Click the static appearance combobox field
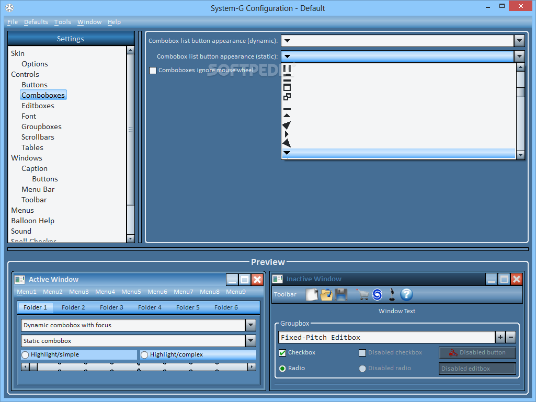 point(397,56)
